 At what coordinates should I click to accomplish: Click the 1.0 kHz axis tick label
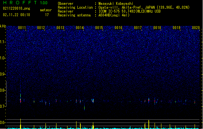[3, 58]
